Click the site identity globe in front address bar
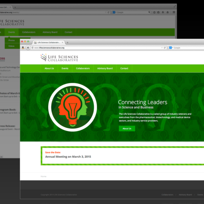The image size is (204, 204). point(32,48)
